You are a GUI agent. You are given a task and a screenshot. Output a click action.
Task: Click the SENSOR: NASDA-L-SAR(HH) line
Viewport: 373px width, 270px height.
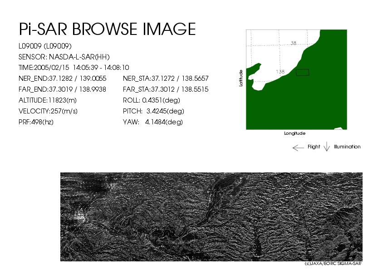click(64, 57)
